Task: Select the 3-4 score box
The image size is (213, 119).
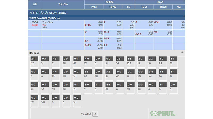Action: coord(152,72)
